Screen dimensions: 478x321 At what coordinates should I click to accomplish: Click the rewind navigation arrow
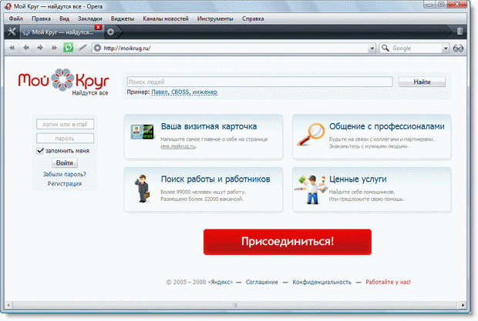point(12,48)
